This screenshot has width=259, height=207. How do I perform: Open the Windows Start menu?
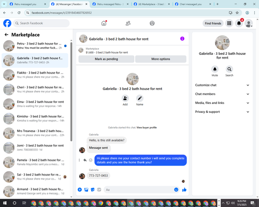[5, 203]
